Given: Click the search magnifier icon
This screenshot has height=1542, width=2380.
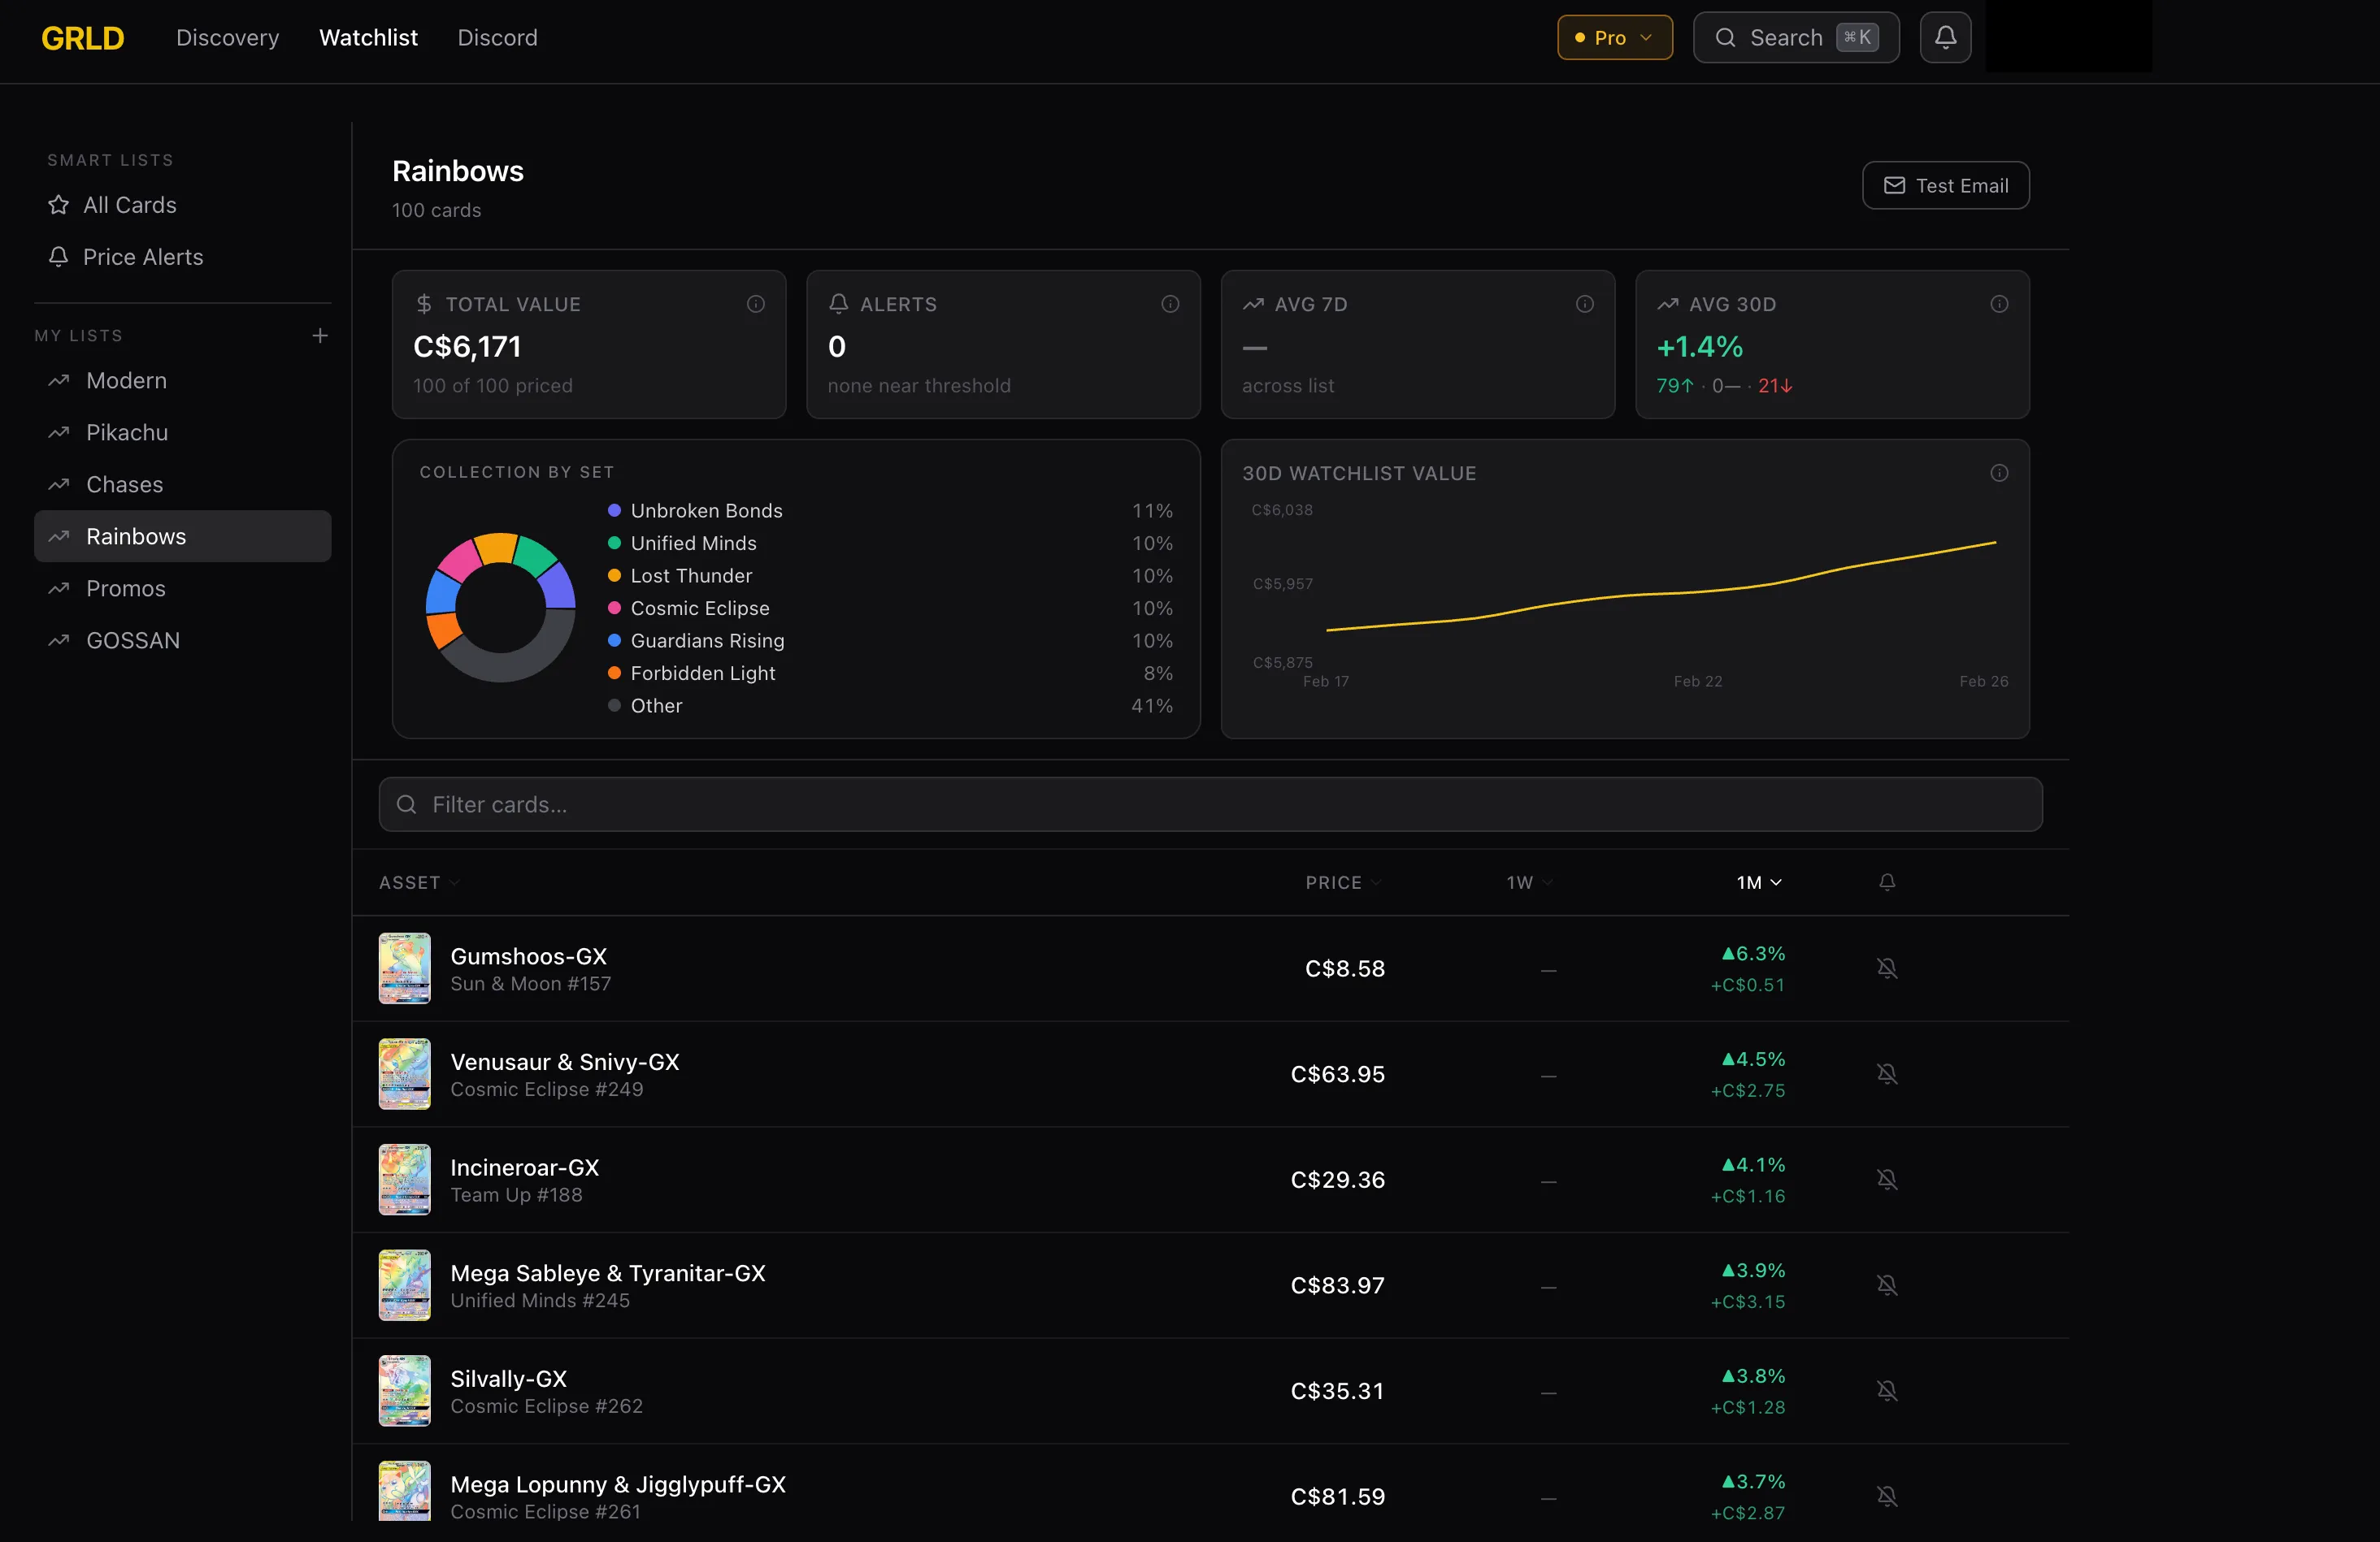Looking at the screenshot, I should (1726, 37).
